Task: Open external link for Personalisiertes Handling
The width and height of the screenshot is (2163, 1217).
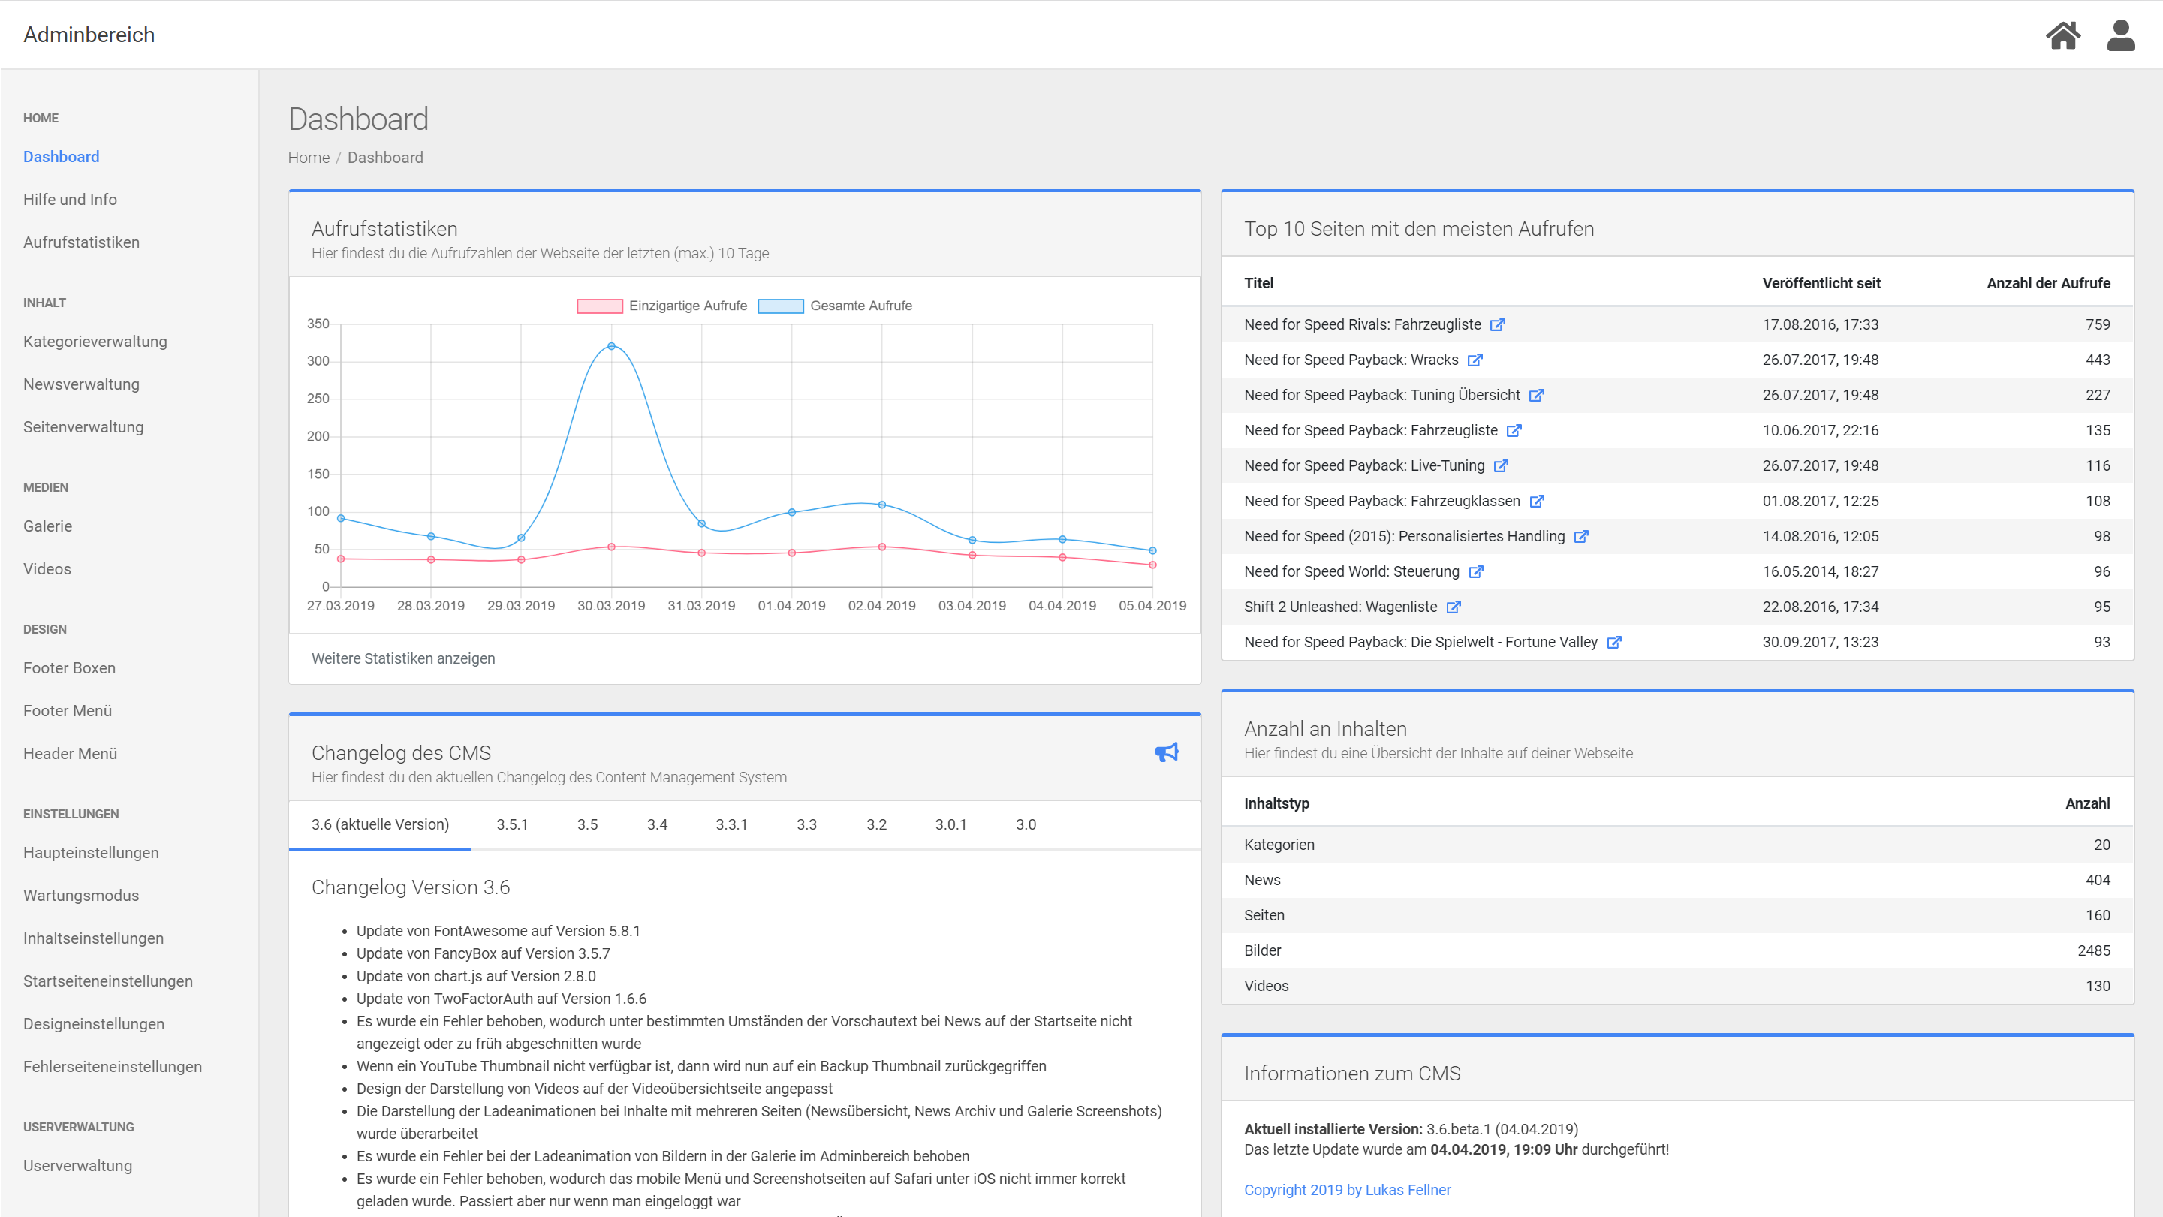Action: coord(1580,537)
